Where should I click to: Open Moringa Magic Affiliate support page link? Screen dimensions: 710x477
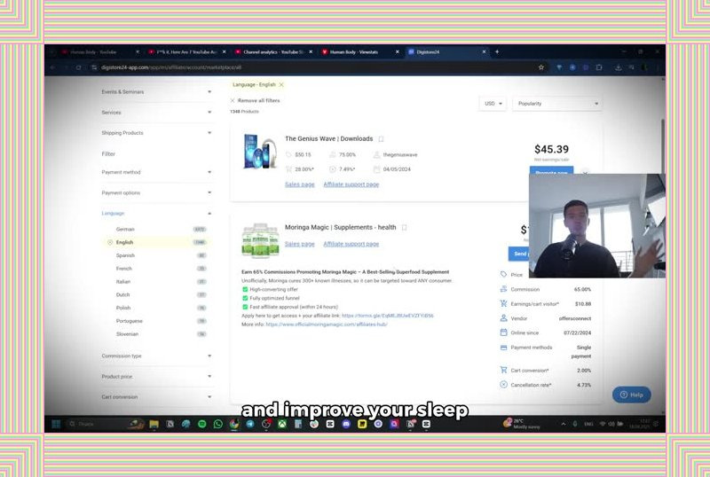pyautogui.click(x=351, y=244)
